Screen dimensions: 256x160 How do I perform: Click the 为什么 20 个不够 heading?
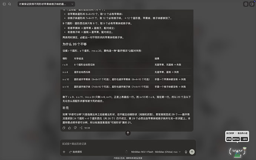point(75,44)
